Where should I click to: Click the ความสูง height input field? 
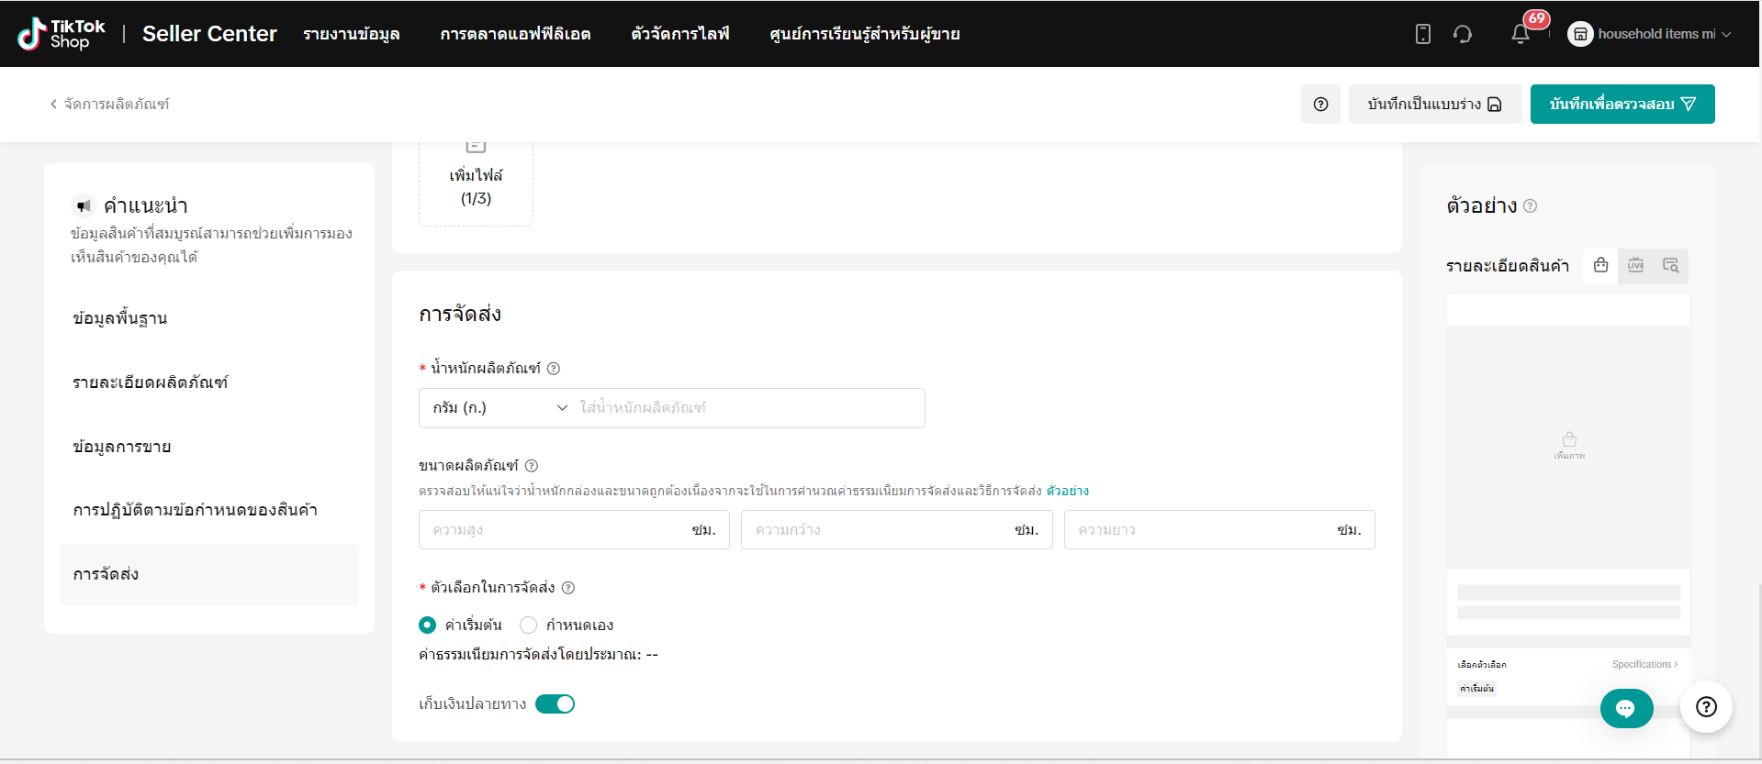[556, 530]
